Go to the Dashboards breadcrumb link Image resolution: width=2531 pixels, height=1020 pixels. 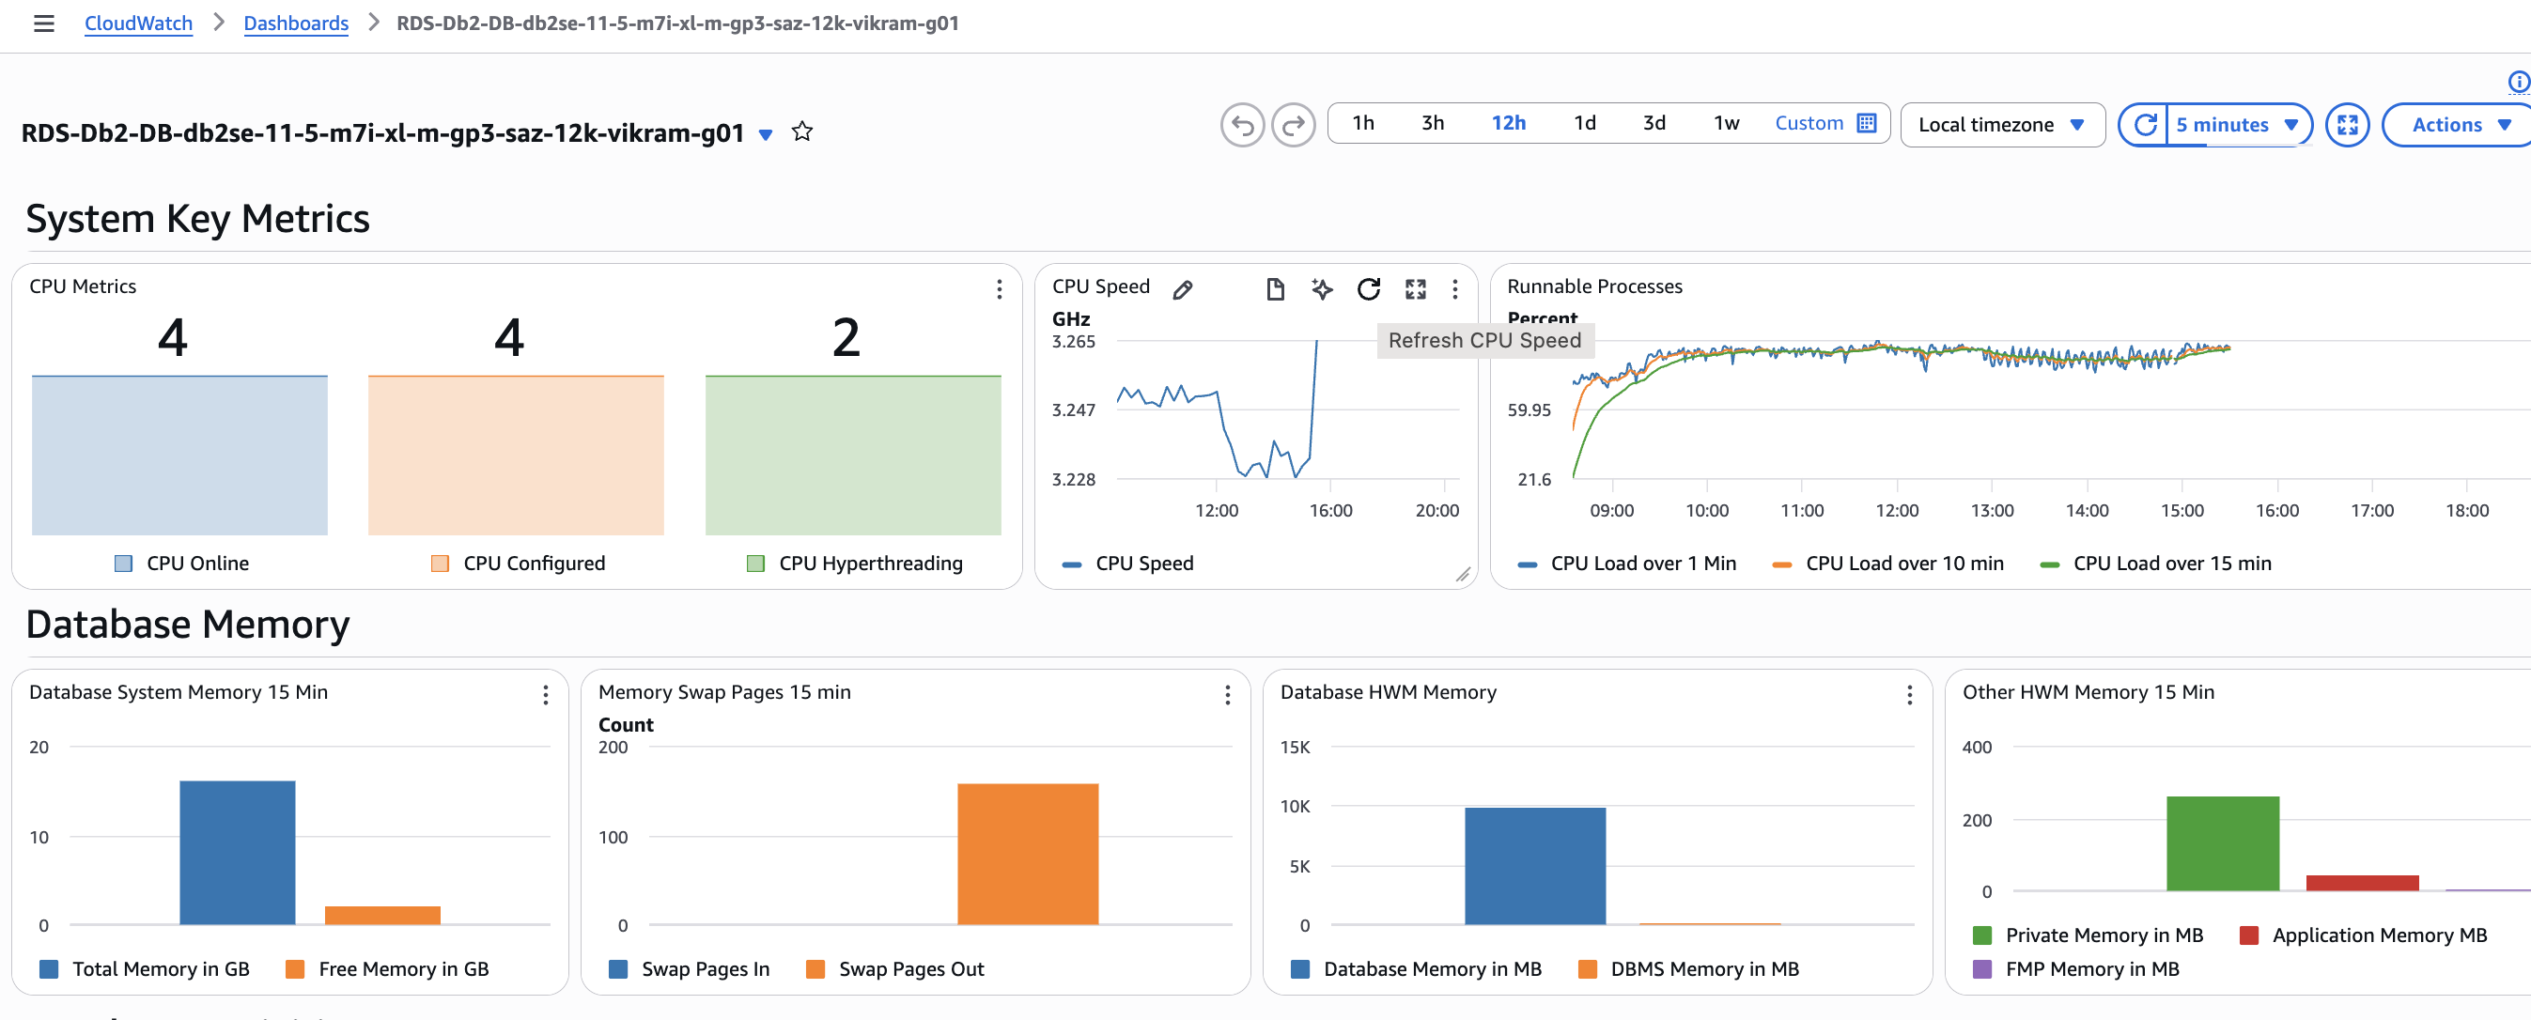coord(296,23)
